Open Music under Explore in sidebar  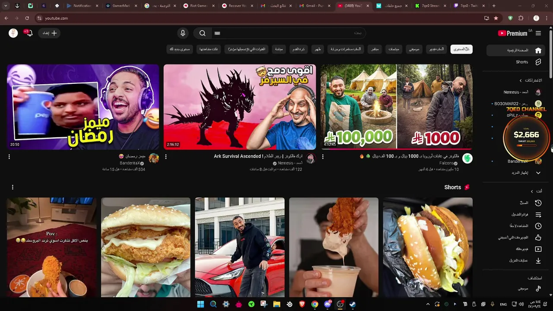pos(516,289)
